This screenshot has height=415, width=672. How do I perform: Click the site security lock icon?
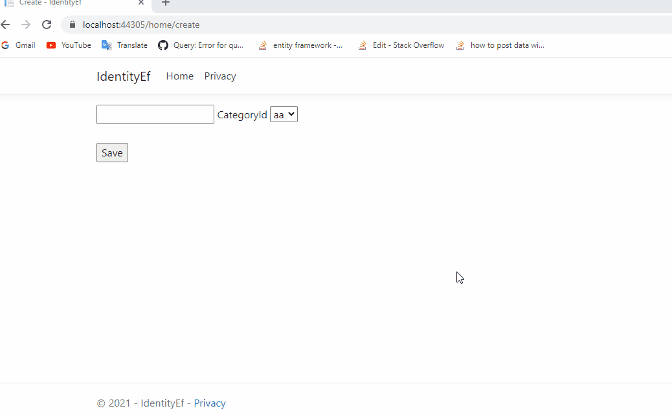[72, 25]
